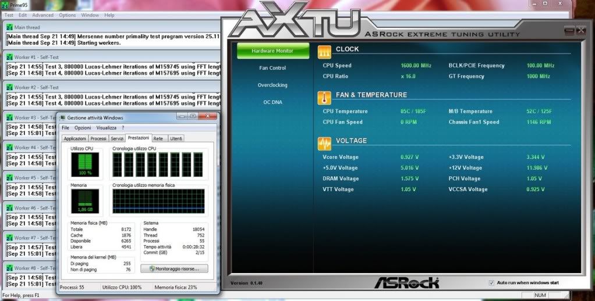Click the Worker #5 window icon
Viewport: 595px width, 301px height.
pos(9,178)
